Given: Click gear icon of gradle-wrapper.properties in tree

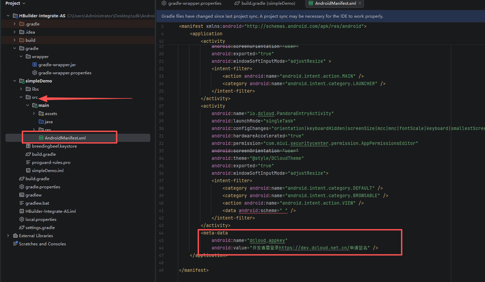Looking at the screenshot, I should tap(34, 73).
